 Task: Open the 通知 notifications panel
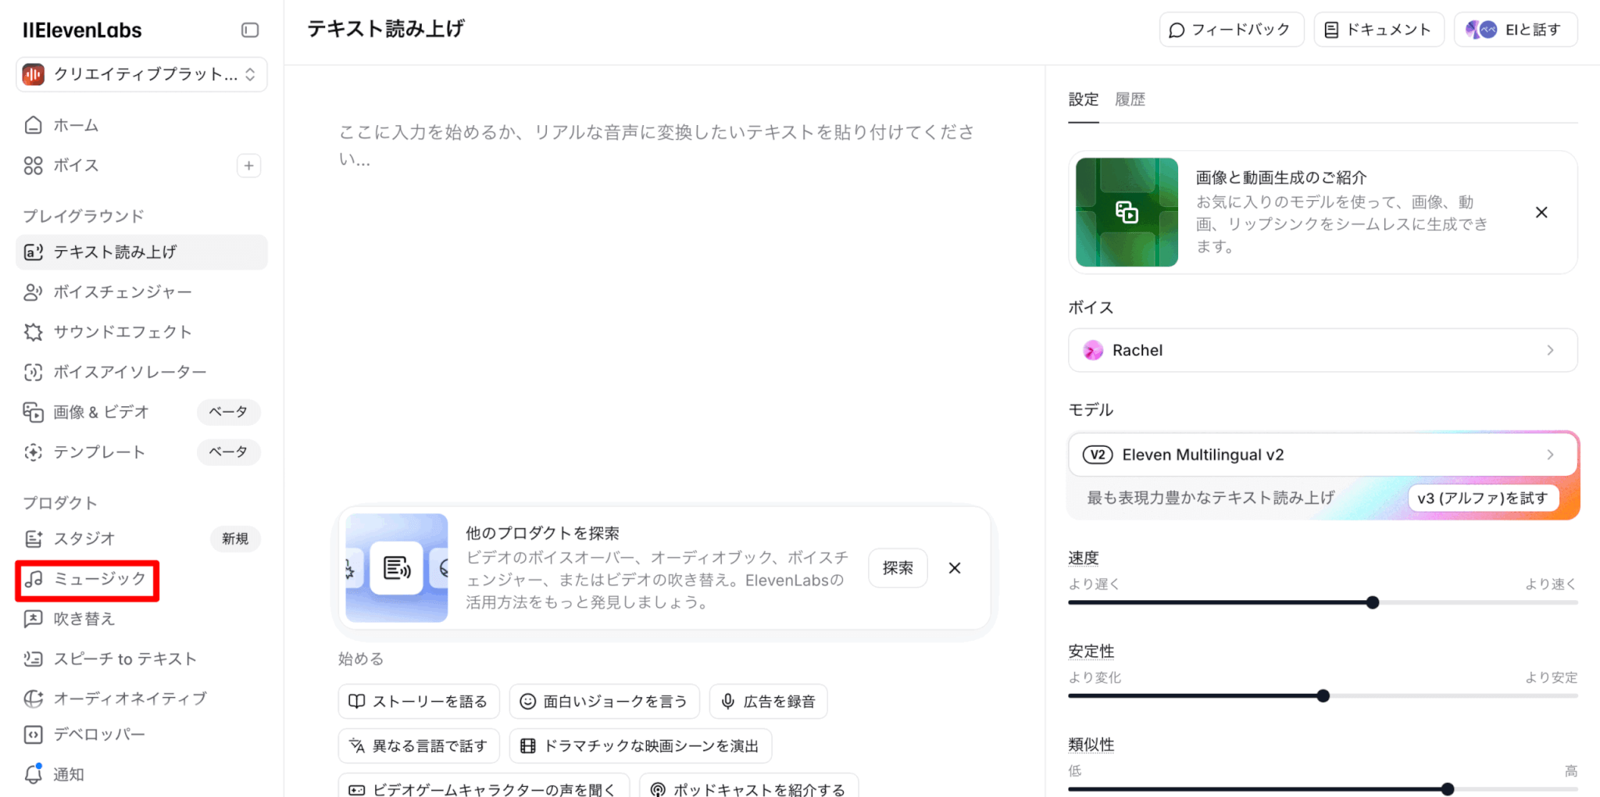(x=69, y=774)
